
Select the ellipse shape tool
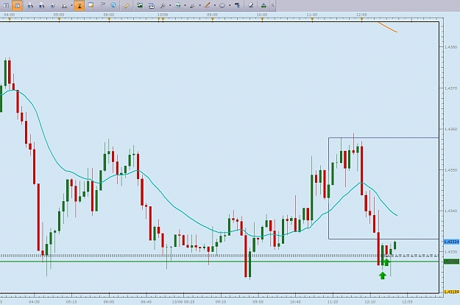(222, 5)
